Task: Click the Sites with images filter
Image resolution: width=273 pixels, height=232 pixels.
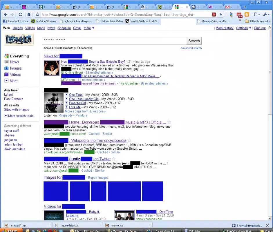Action: point(17,109)
